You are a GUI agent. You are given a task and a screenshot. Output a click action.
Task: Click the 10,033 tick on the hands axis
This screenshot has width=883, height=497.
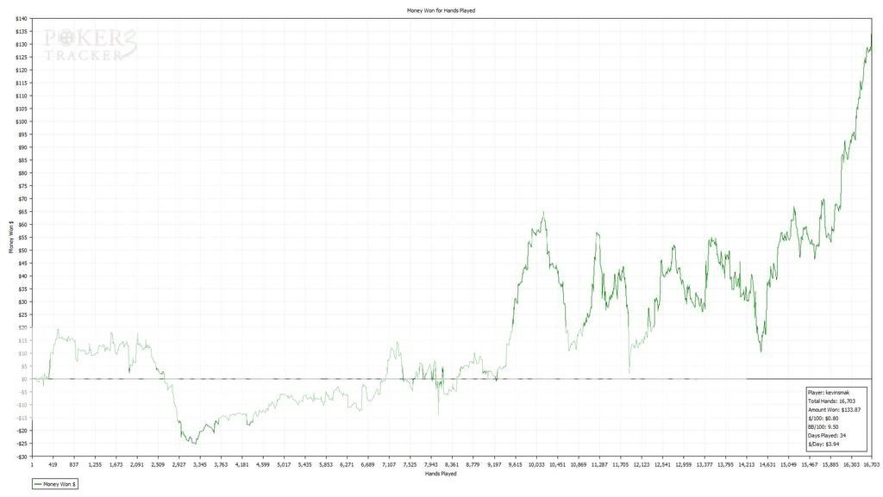(x=536, y=463)
